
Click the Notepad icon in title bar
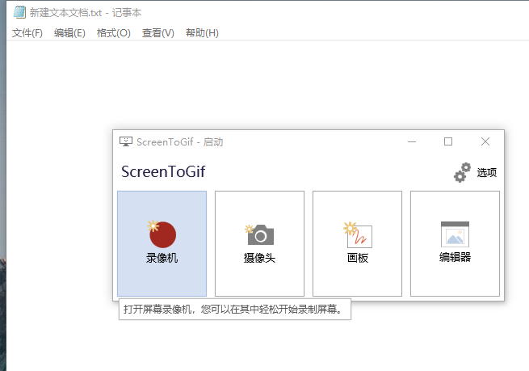click(19, 12)
